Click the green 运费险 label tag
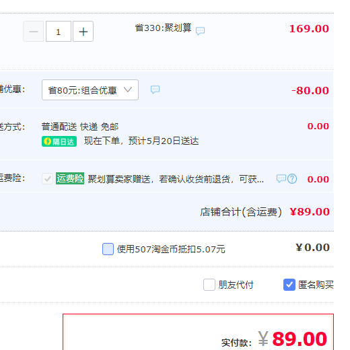 tap(70, 178)
